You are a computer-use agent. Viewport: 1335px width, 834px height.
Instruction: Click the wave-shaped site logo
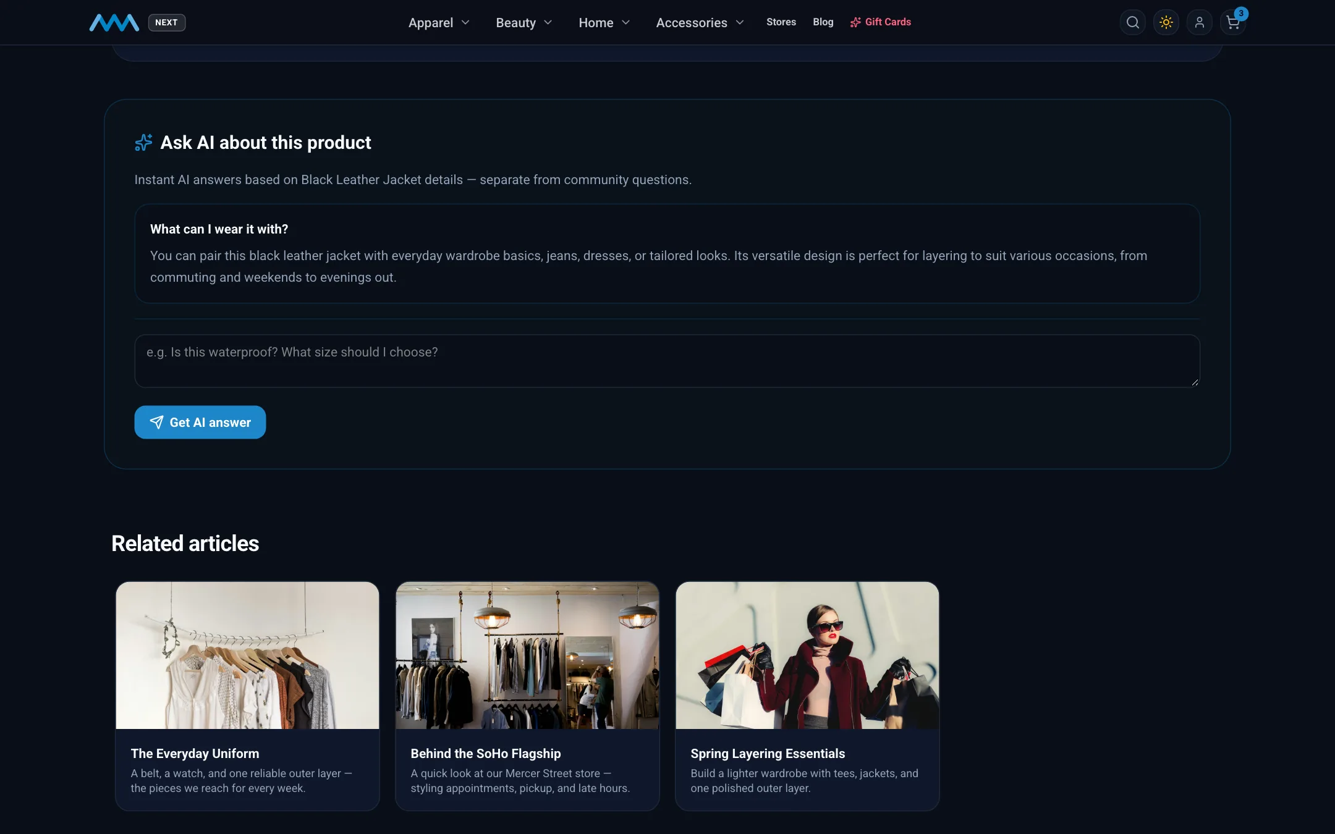coord(114,23)
